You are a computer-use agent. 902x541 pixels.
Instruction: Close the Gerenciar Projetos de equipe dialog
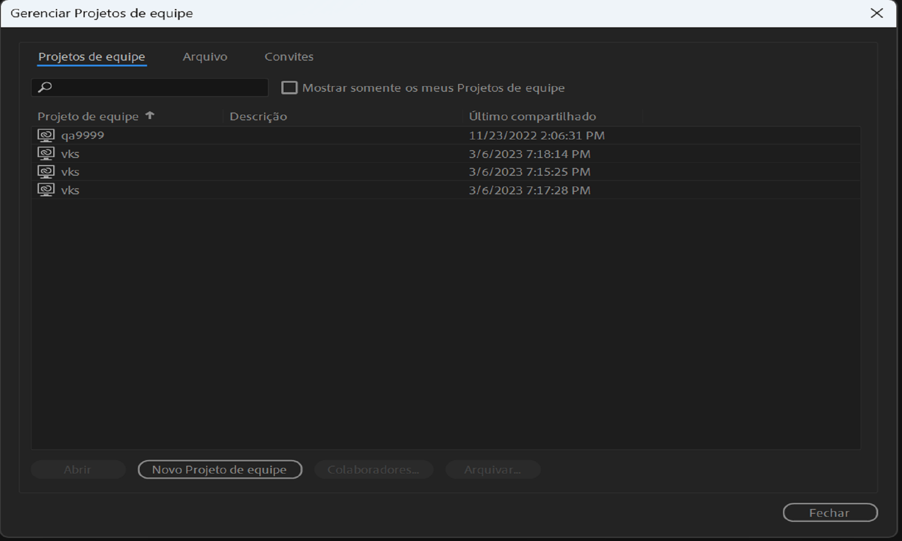[x=876, y=13]
